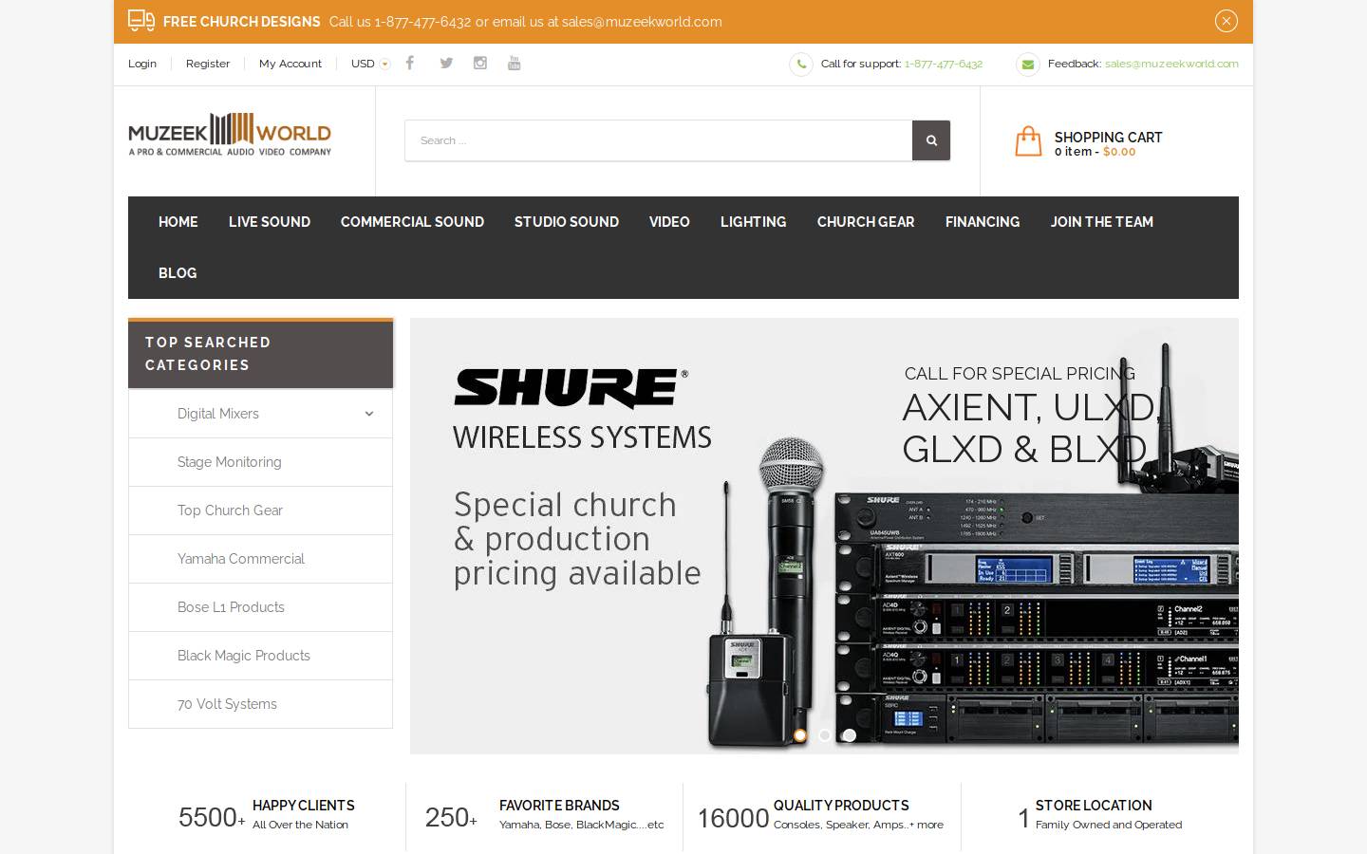This screenshot has width=1367, height=854.
Task: Open Shopping Cart 0 item summary
Action: (1108, 143)
